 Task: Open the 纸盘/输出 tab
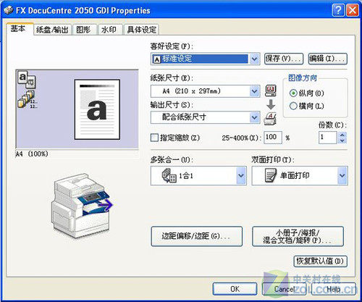[52, 30]
